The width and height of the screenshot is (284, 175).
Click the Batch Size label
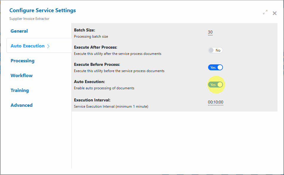click(84, 30)
